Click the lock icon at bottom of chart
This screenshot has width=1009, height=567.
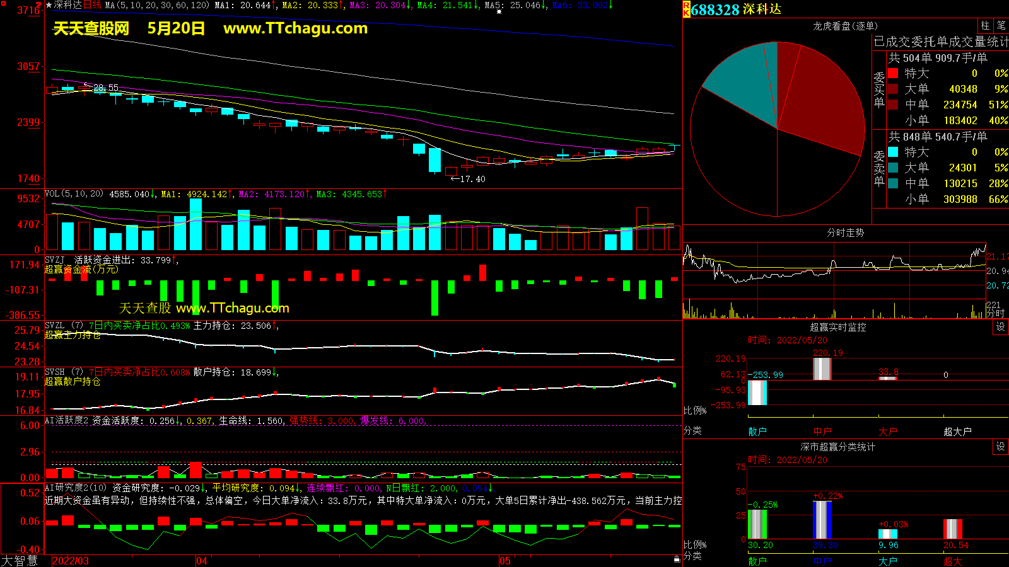pos(677,559)
